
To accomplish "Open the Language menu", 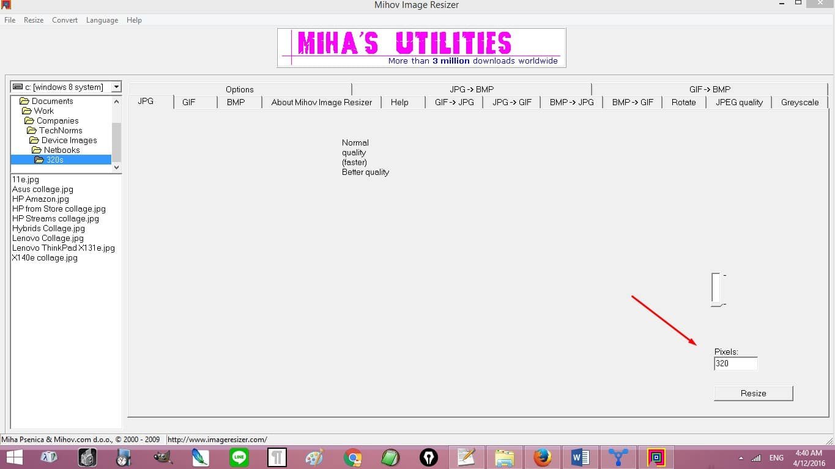I will [x=102, y=20].
